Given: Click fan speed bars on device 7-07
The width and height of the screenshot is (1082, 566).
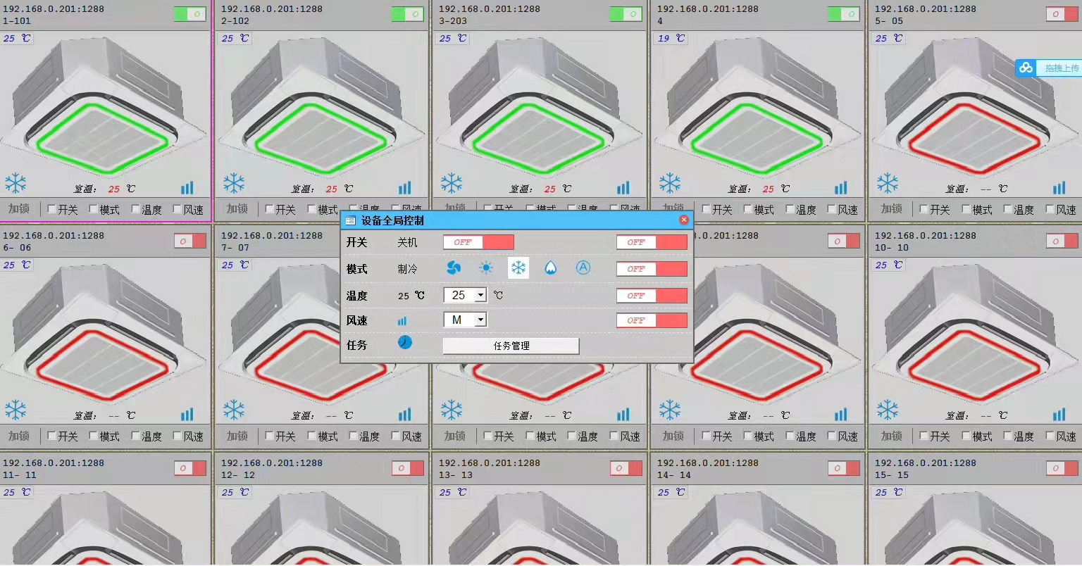Looking at the screenshot, I should click(405, 414).
